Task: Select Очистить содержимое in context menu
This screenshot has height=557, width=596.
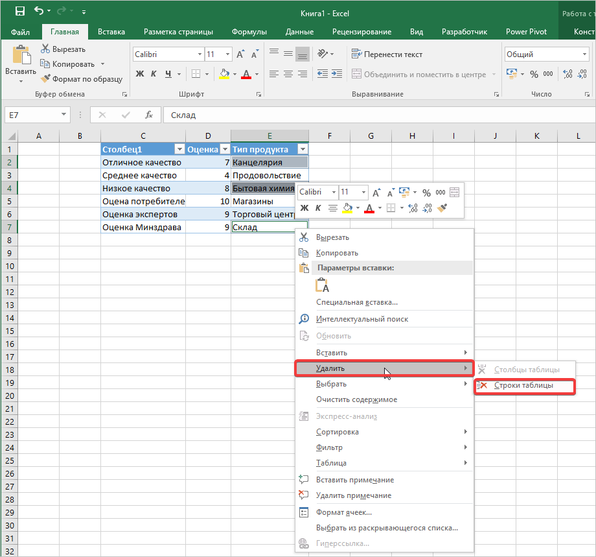Action: [x=356, y=399]
